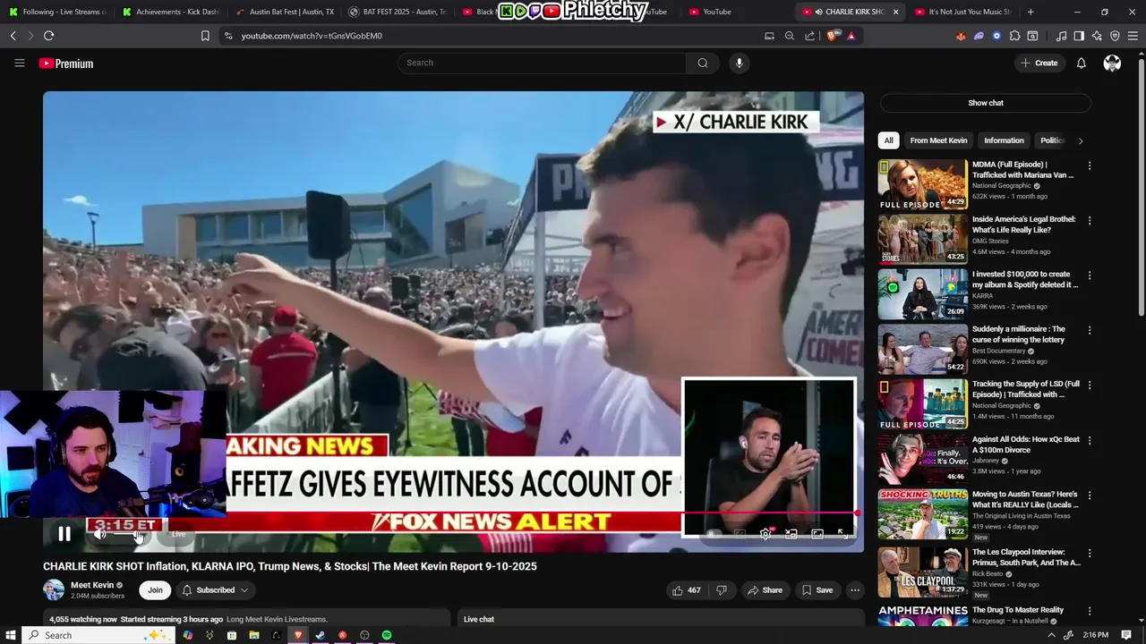Show more filter chips with the arrow
1146x644 pixels.
coord(1081,140)
